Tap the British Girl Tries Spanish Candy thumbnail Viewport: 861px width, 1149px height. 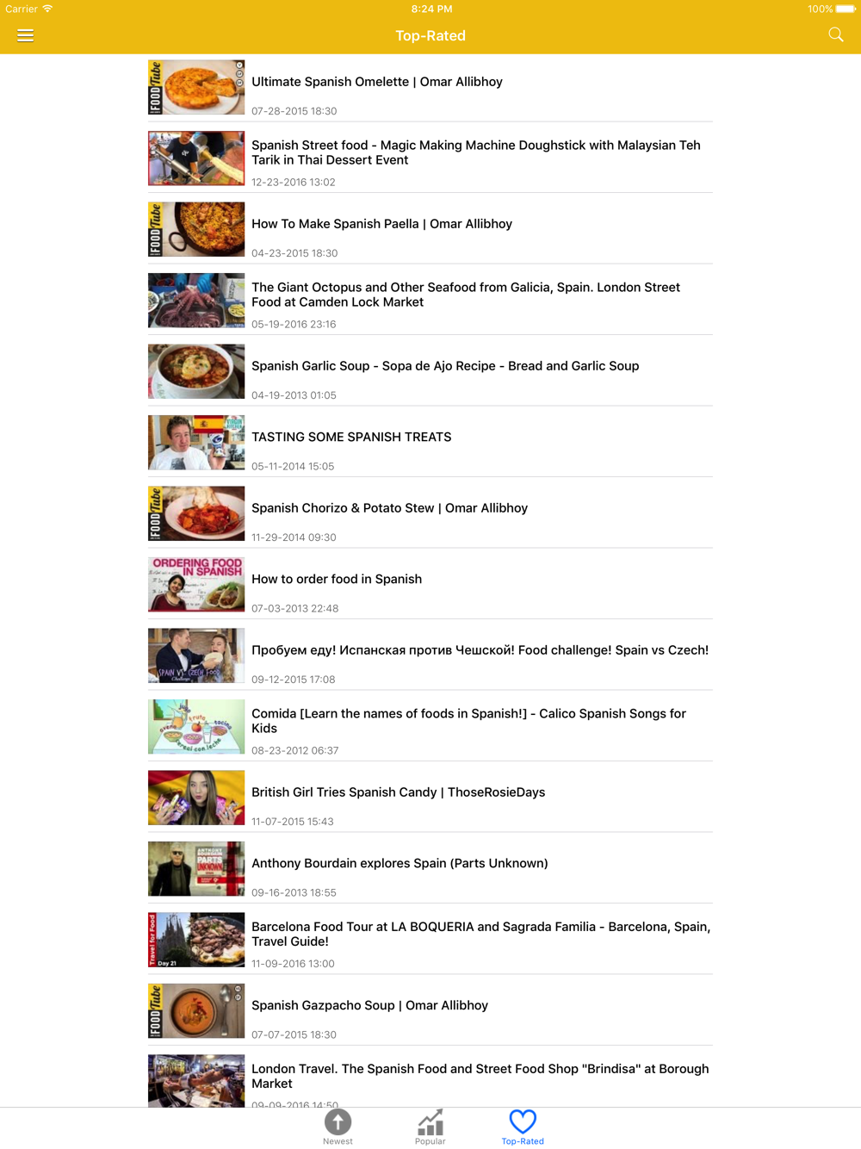tap(196, 798)
